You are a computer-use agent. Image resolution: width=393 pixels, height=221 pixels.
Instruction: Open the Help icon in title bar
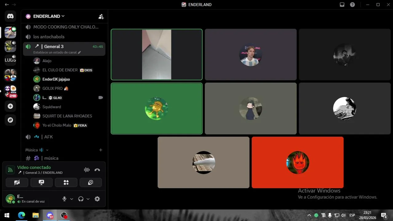click(x=352, y=5)
